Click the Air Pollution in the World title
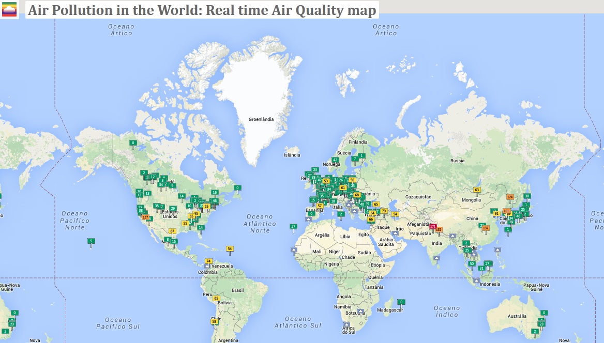This screenshot has width=604, height=343. coord(202,10)
